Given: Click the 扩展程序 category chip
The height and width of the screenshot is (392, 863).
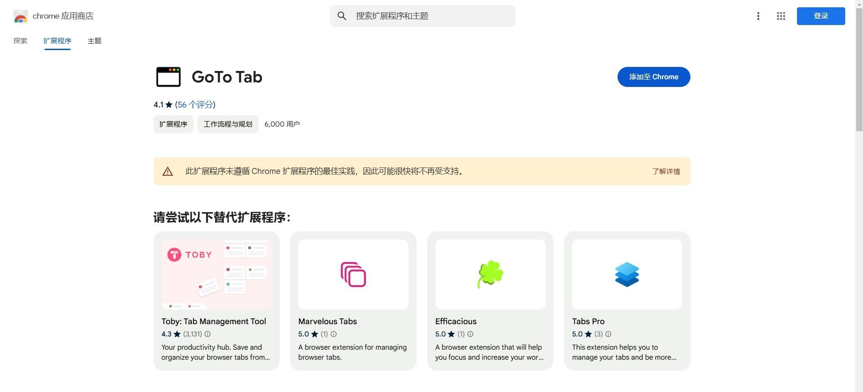Looking at the screenshot, I should pos(174,124).
